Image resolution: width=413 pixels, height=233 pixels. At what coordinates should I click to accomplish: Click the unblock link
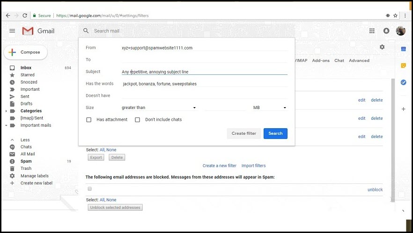tap(375, 189)
